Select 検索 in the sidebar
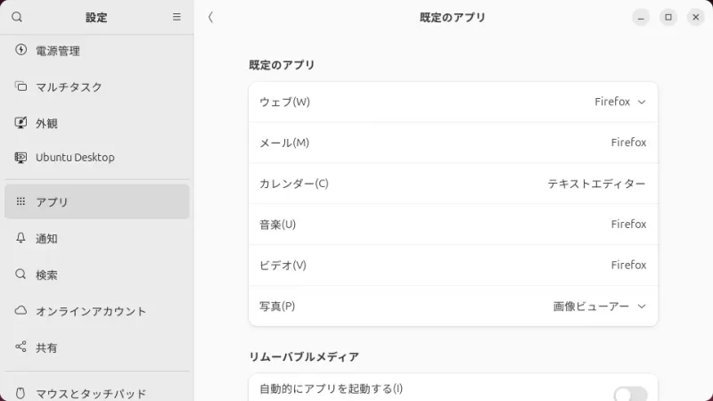 click(96, 274)
